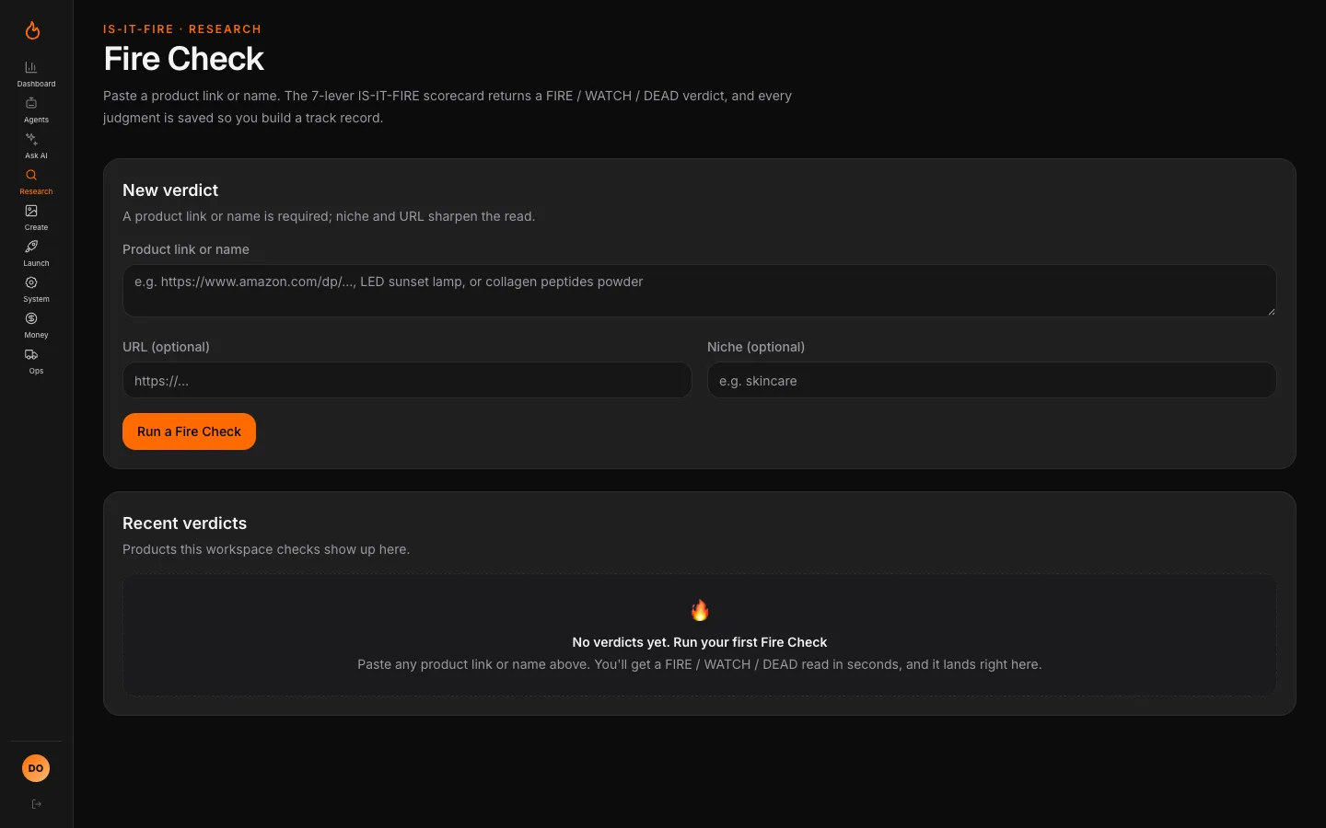Open the Ask AI sparkle icon
Viewport: 1326px width, 828px height.
click(x=31, y=139)
